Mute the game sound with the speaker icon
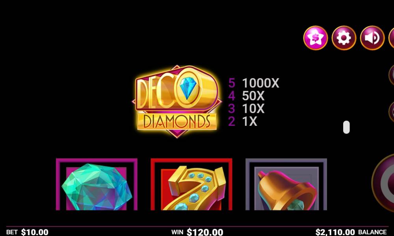 (x=372, y=38)
